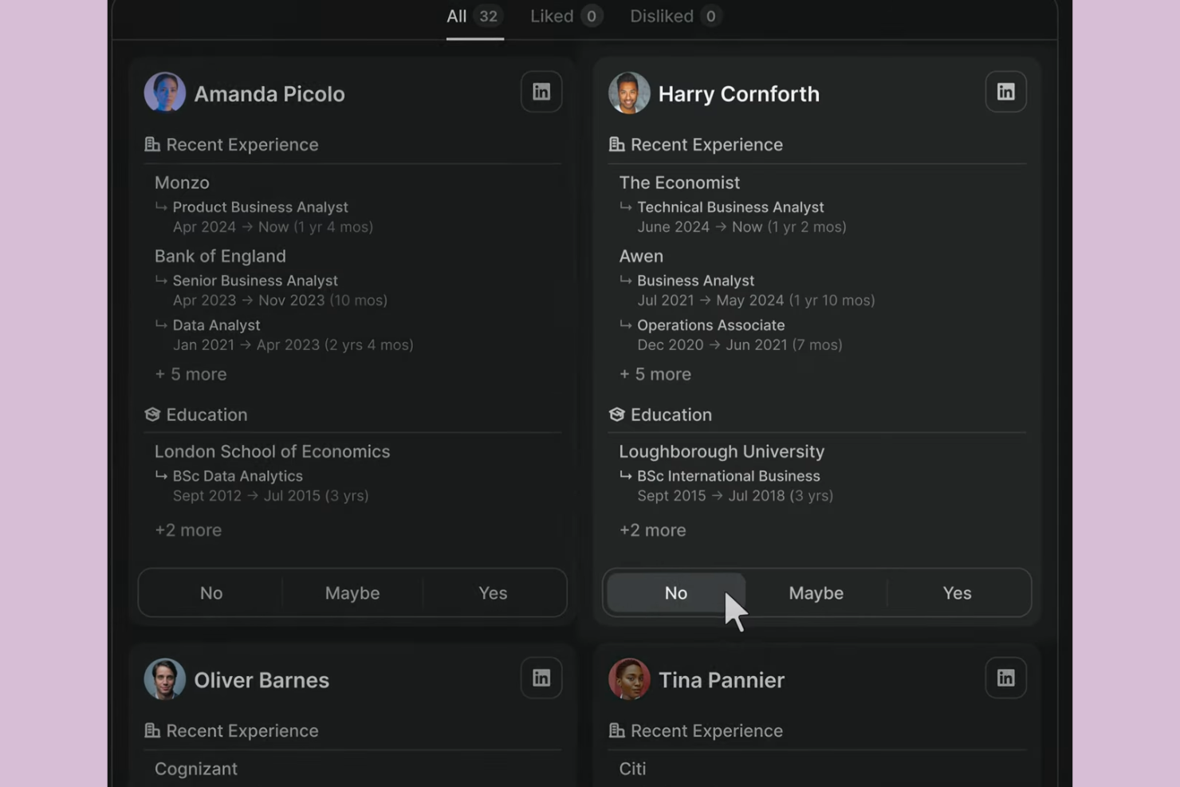Expand '+ 5 more' experience for Amanda Picolo
This screenshot has height=787, width=1180.
pos(191,374)
